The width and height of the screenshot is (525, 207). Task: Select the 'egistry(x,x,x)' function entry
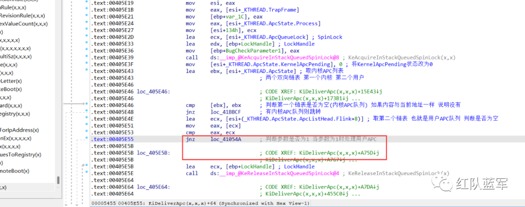pyautogui.click(x=16, y=114)
